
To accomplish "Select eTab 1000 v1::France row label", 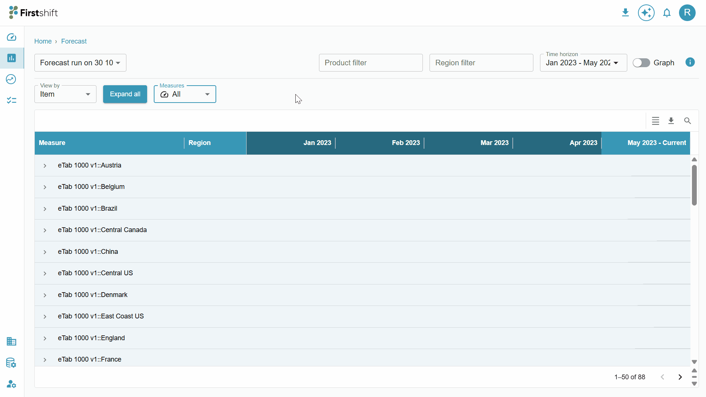I will tap(89, 359).
